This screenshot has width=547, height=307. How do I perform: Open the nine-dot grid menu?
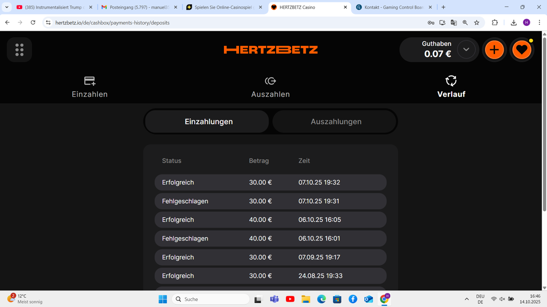(x=19, y=50)
